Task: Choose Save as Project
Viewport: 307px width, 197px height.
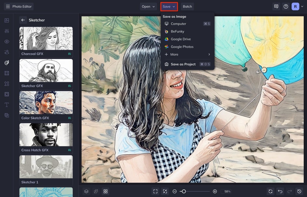Action: point(187,64)
